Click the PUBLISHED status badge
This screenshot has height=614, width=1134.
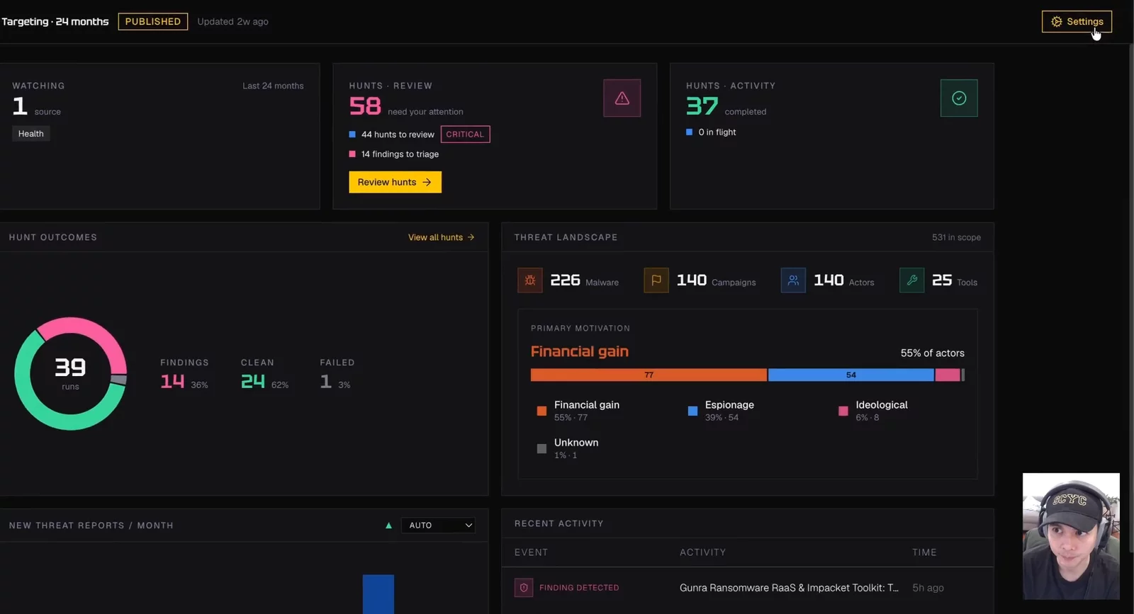pyautogui.click(x=153, y=22)
